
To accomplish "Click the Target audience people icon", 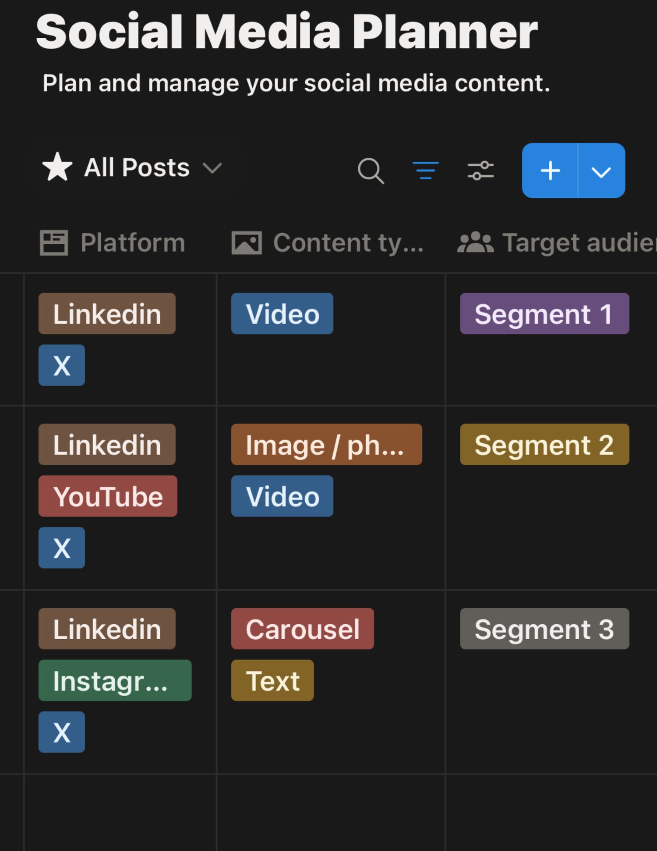I will pyautogui.click(x=475, y=242).
